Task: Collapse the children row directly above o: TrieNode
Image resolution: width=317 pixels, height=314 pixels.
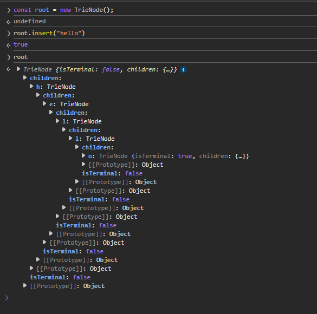Action: pos(77,147)
